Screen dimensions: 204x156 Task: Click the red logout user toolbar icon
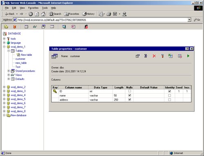(86, 27)
